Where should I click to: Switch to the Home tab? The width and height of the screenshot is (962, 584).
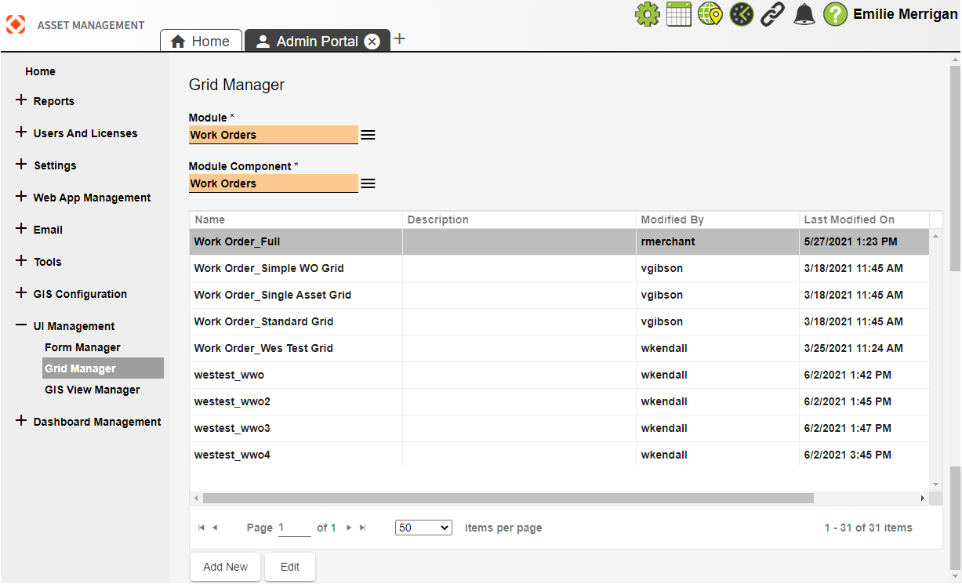[201, 41]
